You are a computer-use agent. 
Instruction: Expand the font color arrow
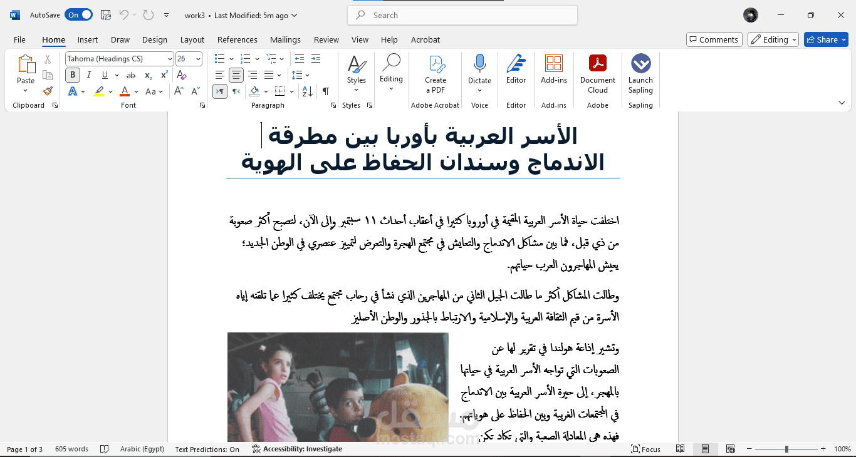pos(136,91)
